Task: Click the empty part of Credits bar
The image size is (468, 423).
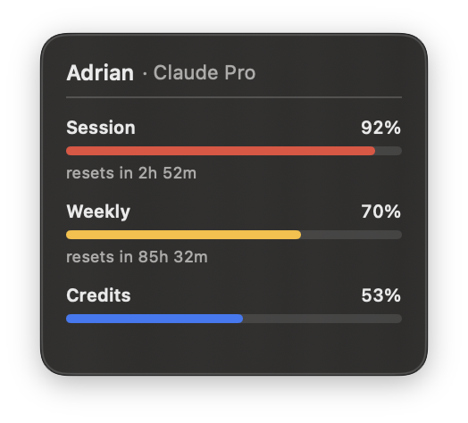Action: (x=322, y=319)
